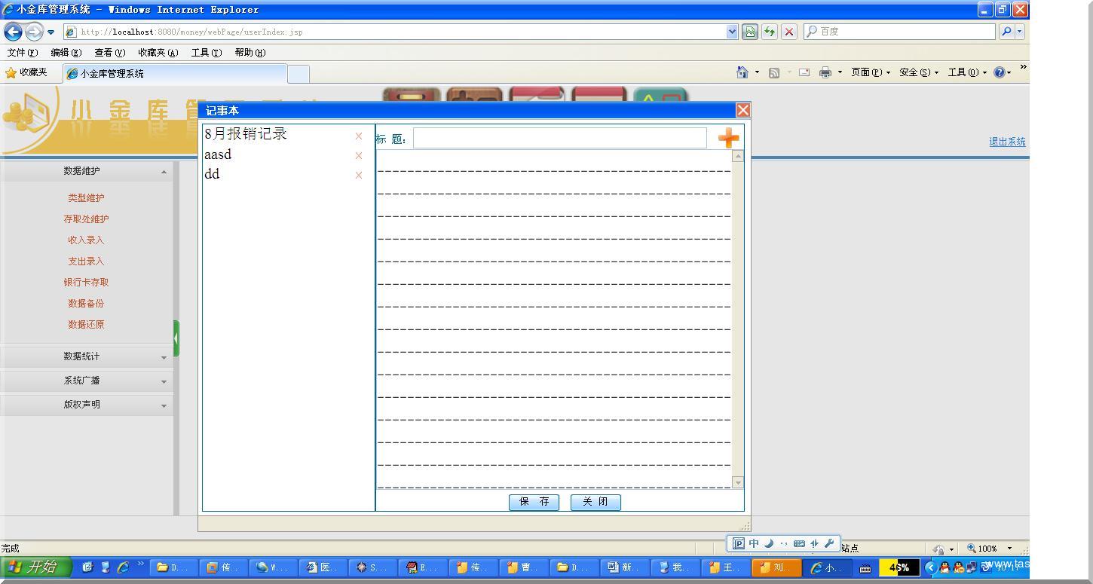Delete the aasd note entry

tap(359, 156)
